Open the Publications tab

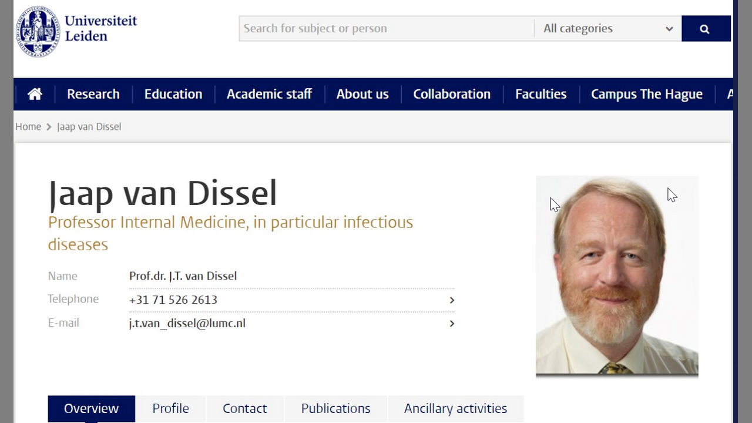(x=335, y=408)
